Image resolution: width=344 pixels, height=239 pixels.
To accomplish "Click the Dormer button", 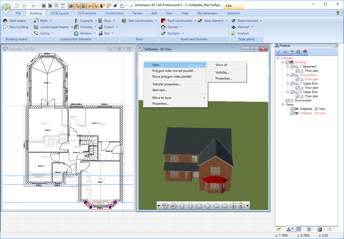I will point(171,27).
